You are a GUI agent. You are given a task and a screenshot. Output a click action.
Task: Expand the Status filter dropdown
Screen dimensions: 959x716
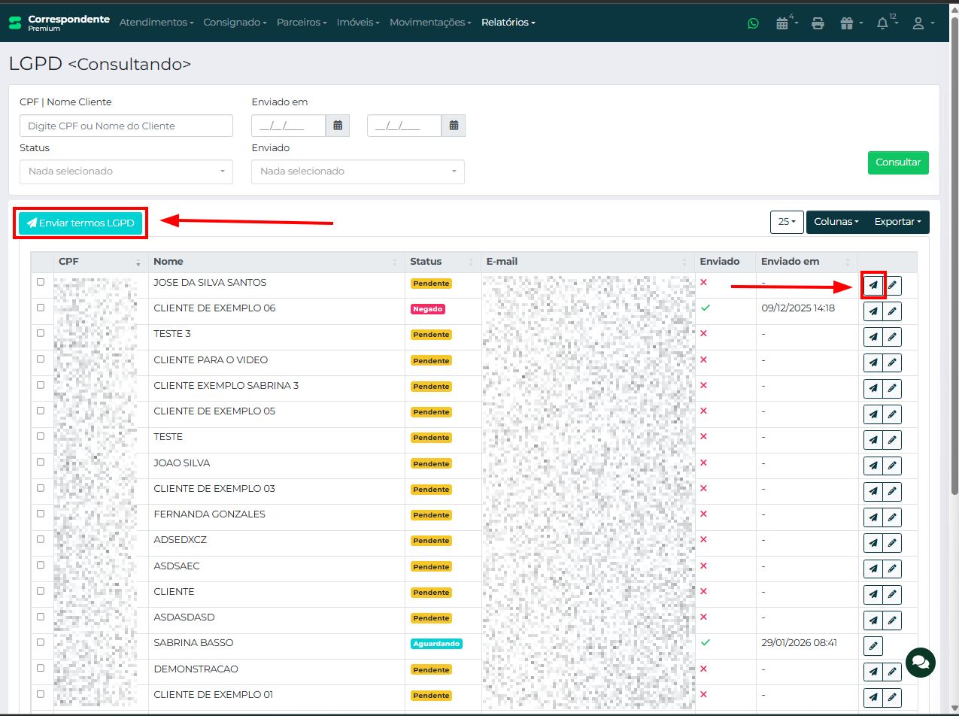point(126,171)
